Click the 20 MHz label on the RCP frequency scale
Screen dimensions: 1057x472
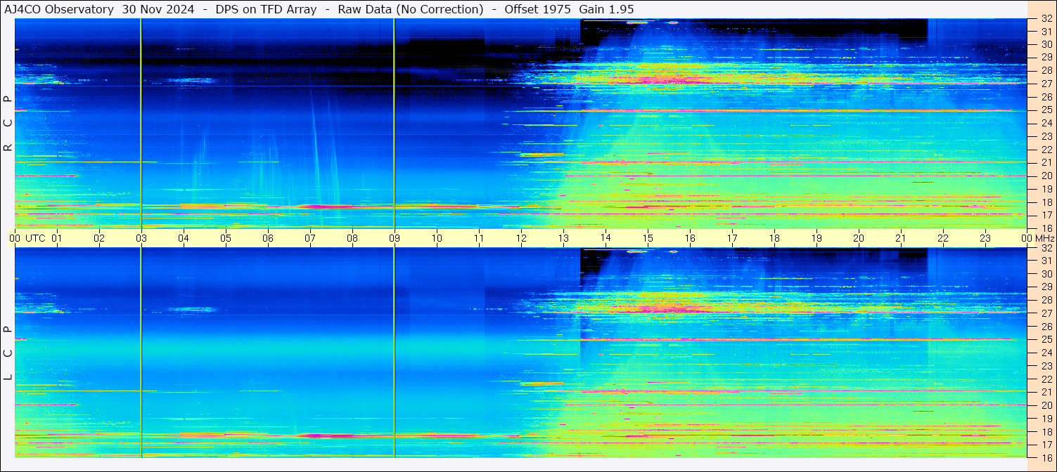coord(1046,176)
